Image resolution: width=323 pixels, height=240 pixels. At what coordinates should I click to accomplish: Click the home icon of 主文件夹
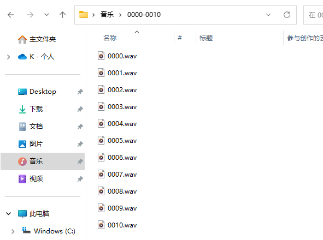pyautogui.click(x=22, y=39)
